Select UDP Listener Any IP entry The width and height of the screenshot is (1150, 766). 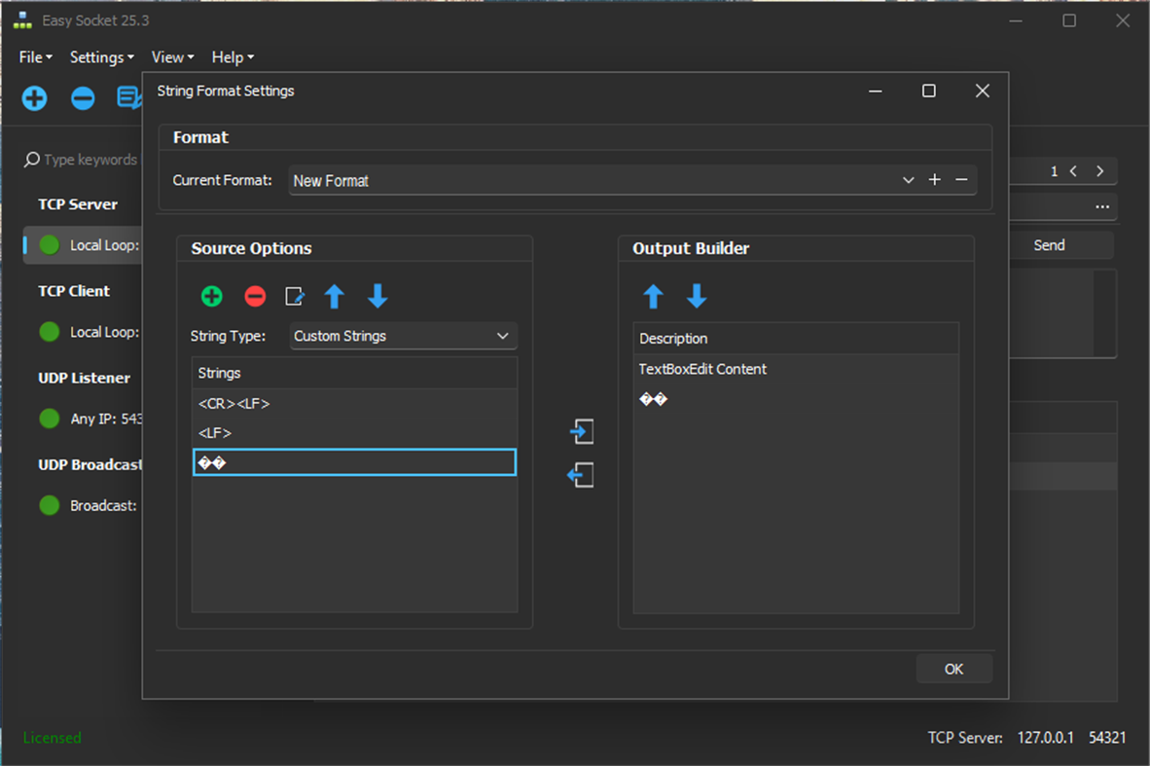coord(83,419)
